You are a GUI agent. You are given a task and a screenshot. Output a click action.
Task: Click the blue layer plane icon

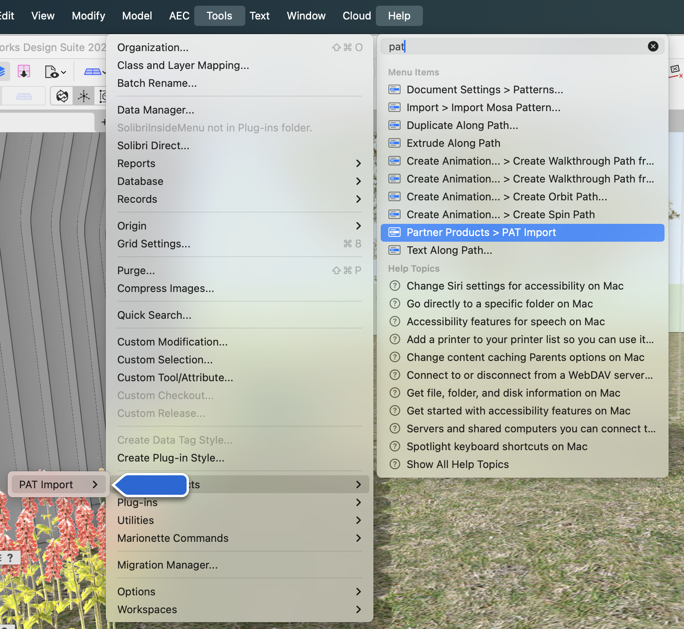pyautogui.click(x=92, y=72)
